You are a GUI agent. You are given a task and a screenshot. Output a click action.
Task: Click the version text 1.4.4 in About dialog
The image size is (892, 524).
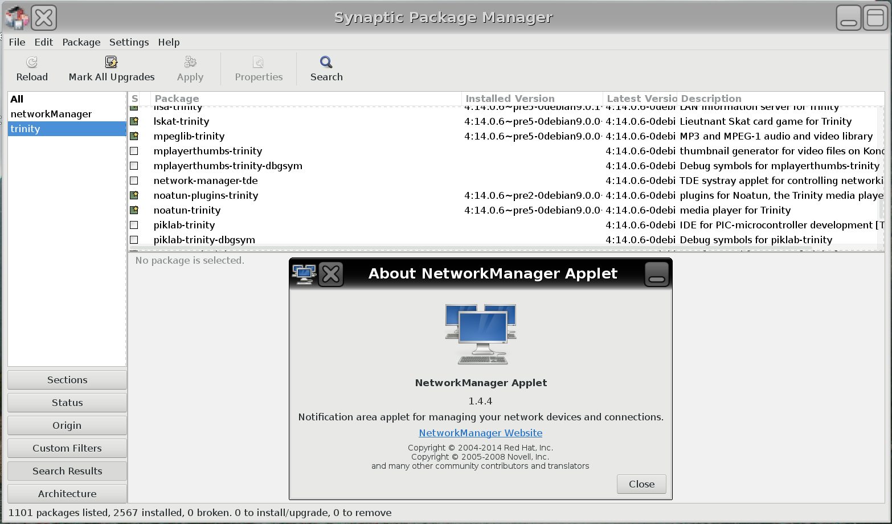click(480, 401)
